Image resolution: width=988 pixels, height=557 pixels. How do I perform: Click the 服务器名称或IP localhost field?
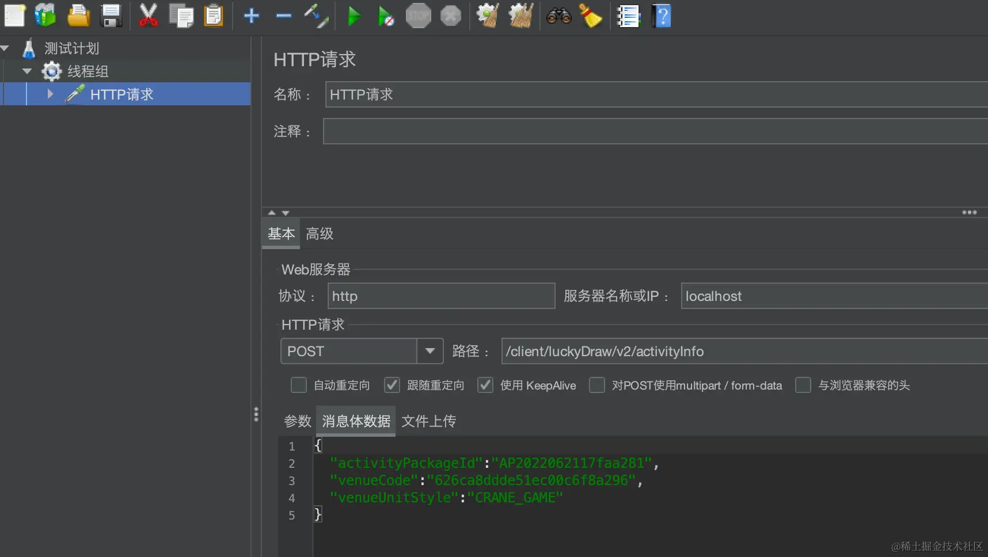tap(834, 296)
